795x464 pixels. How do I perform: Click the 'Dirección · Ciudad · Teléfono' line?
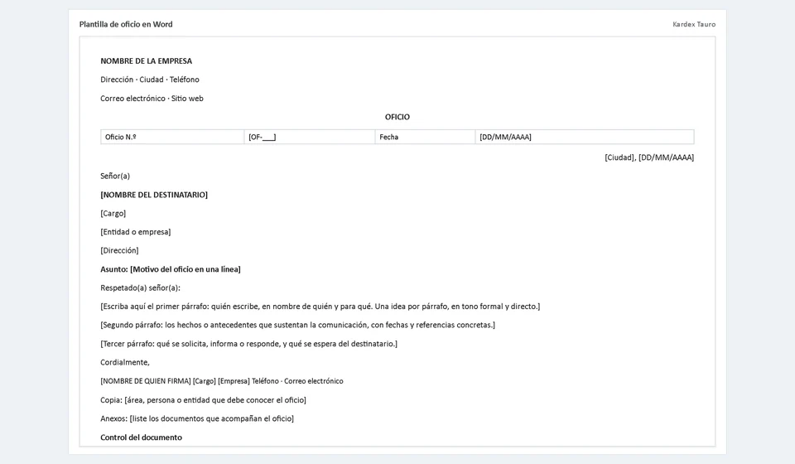pos(150,80)
